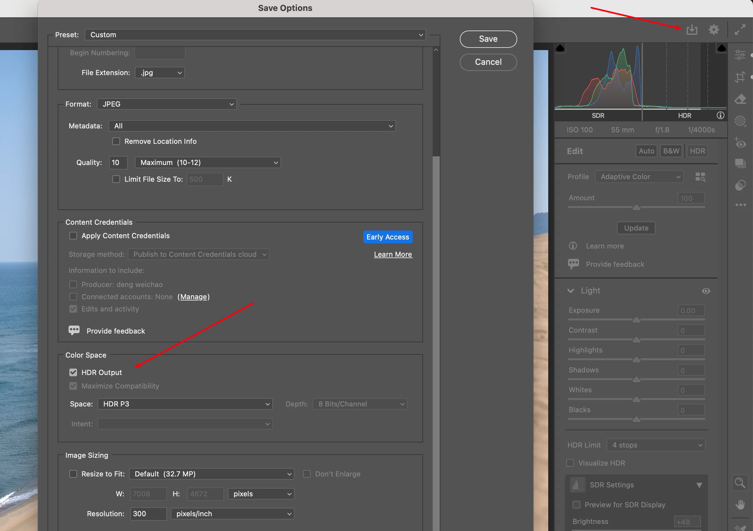The height and width of the screenshot is (531, 753).
Task: Browse profiles with grid search icon
Action: 700,177
